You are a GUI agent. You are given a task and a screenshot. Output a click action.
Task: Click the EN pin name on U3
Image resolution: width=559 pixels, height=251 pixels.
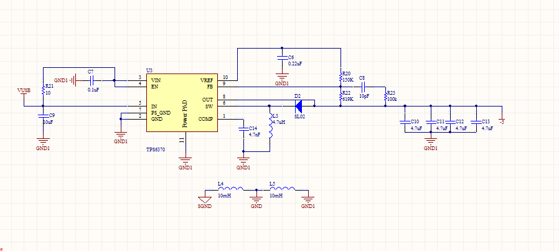click(x=154, y=86)
